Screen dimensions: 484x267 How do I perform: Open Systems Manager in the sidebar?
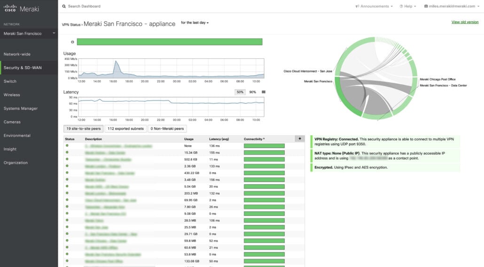(x=29, y=108)
